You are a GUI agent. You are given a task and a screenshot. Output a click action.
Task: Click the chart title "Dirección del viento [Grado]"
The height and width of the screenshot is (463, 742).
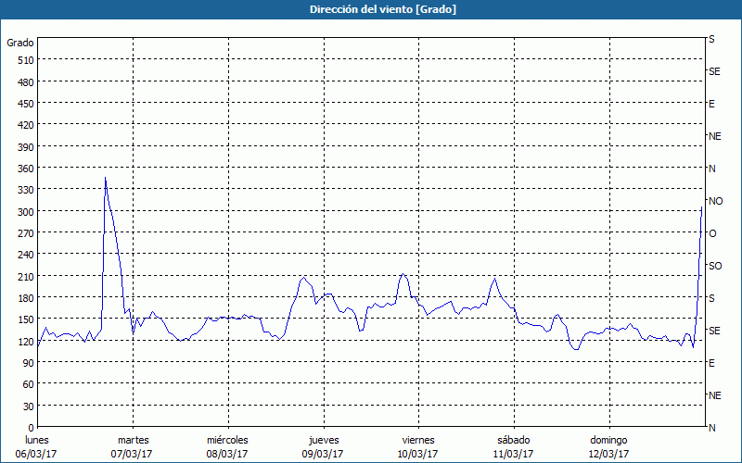click(370, 9)
